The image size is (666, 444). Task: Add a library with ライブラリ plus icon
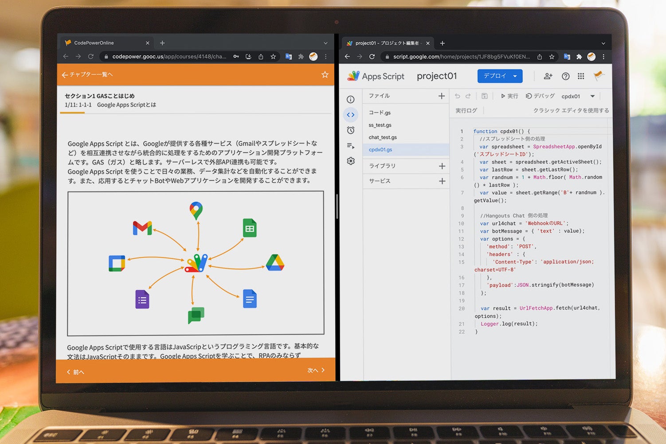click(x=442, y=166)
